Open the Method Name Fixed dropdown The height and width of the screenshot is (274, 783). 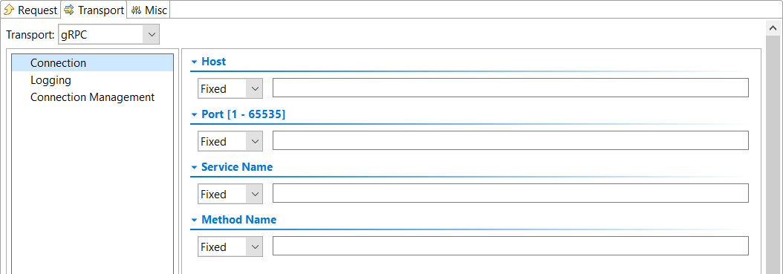pyautogui.click(x=230, y=247)
